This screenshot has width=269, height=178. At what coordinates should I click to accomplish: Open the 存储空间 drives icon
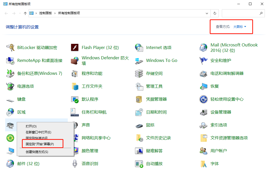(139, 74)
